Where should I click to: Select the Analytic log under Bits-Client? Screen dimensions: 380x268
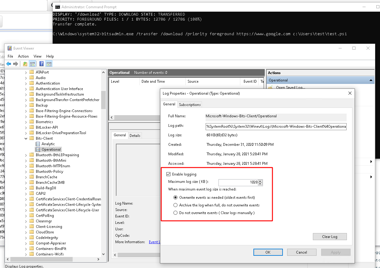[x=48, y=144]
